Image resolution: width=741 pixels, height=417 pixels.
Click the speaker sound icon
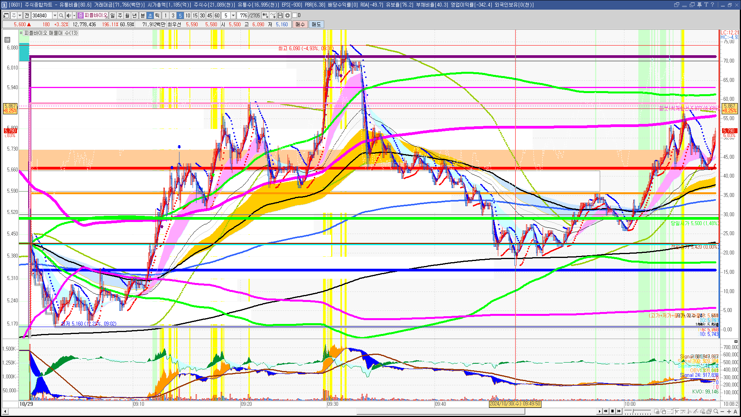tap(68, 15)
